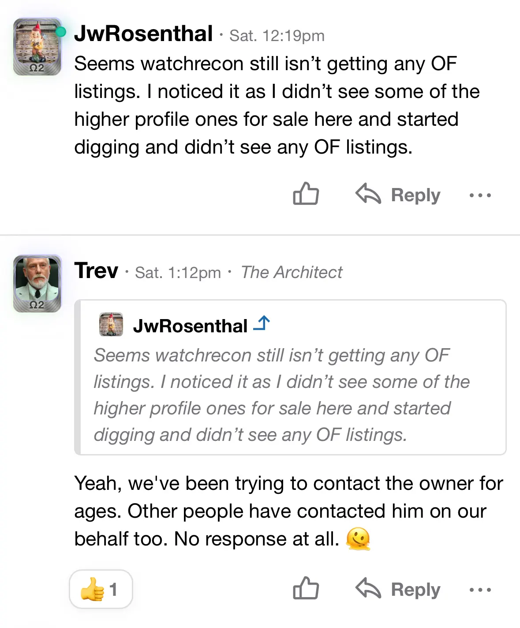Screen dimensions: 520x628
Task: Jump to original post via quote up-arrow
Action: [x=262, y=324]
